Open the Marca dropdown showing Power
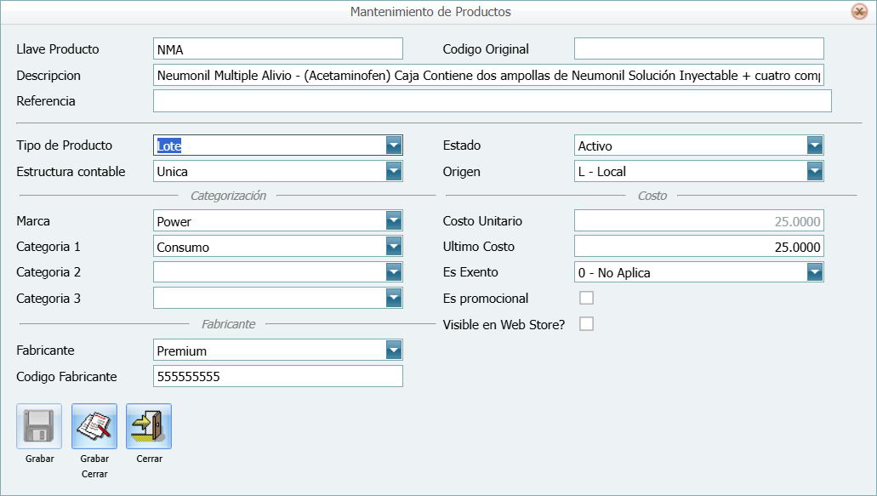Image resolution: width=877 pixels, height=496 pixels. 393,221
